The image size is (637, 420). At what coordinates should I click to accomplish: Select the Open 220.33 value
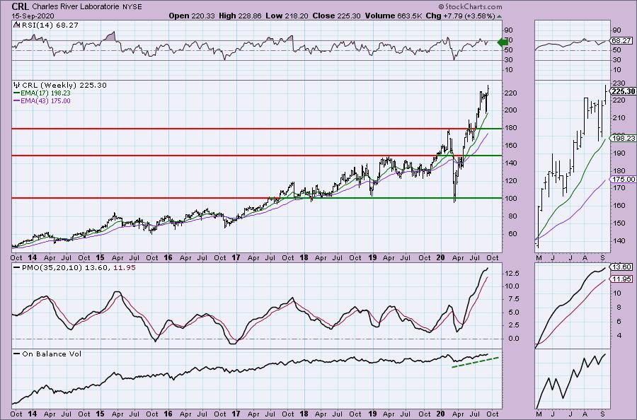point(191,16)
